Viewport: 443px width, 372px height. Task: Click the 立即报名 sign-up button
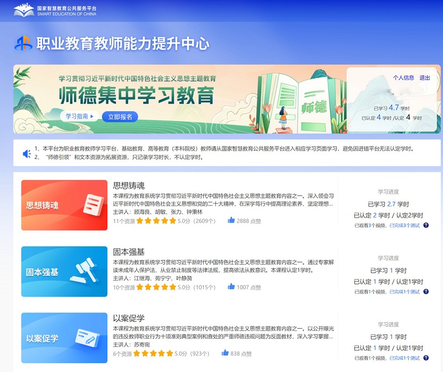(120, 117)
